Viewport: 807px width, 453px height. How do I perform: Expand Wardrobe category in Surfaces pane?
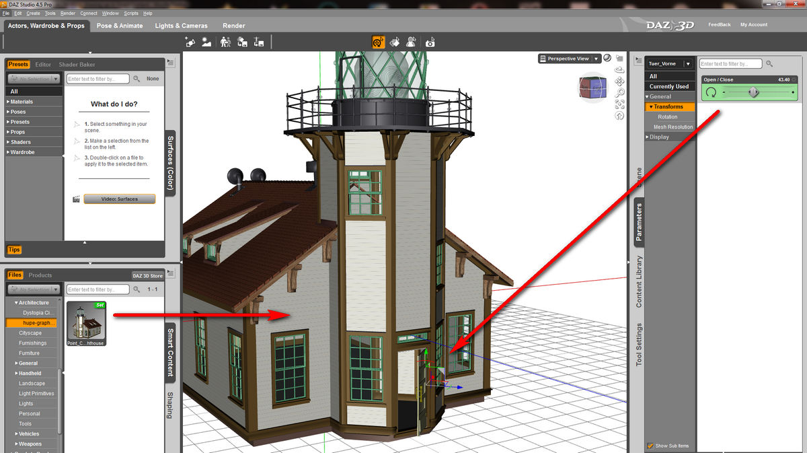8,153
